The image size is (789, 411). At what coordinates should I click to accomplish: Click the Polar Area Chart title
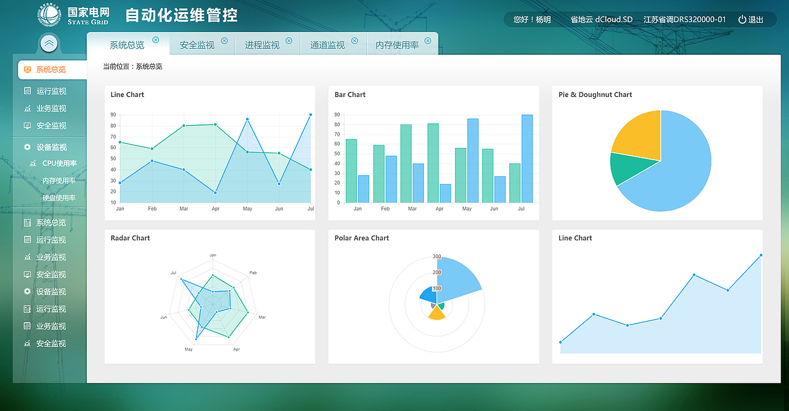click(362, 238)
